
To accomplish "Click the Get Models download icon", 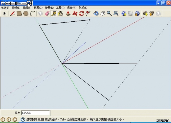I will tap(145, 14).
